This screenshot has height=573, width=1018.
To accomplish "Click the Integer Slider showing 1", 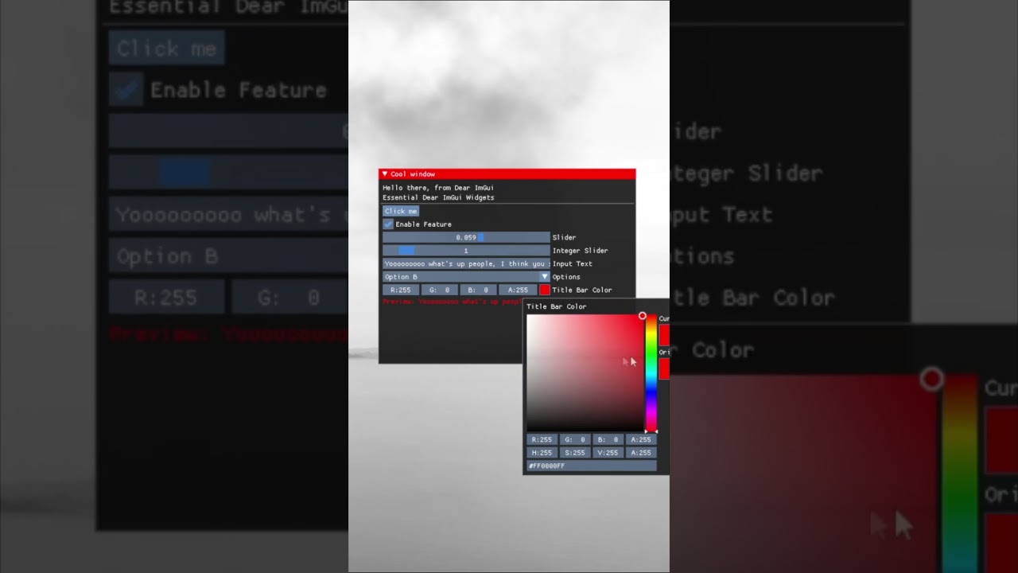I will click(x=466, y=251).
